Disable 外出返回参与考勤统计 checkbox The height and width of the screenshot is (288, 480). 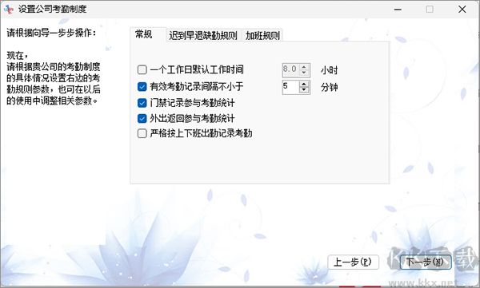coord(142,118)
